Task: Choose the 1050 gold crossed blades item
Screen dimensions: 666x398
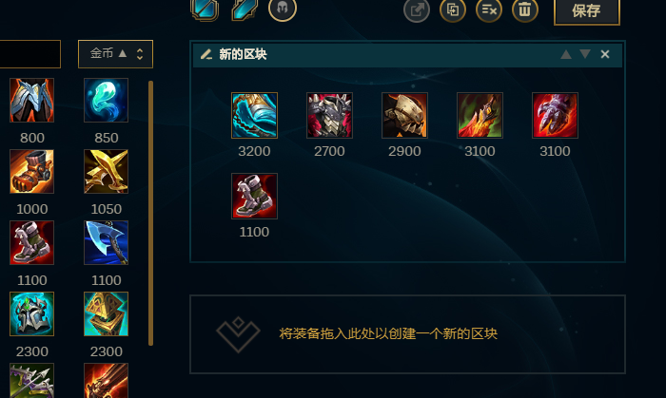Action: point(107,171)
